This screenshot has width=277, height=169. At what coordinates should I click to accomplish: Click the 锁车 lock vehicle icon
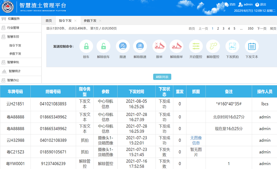pos(86,46)
